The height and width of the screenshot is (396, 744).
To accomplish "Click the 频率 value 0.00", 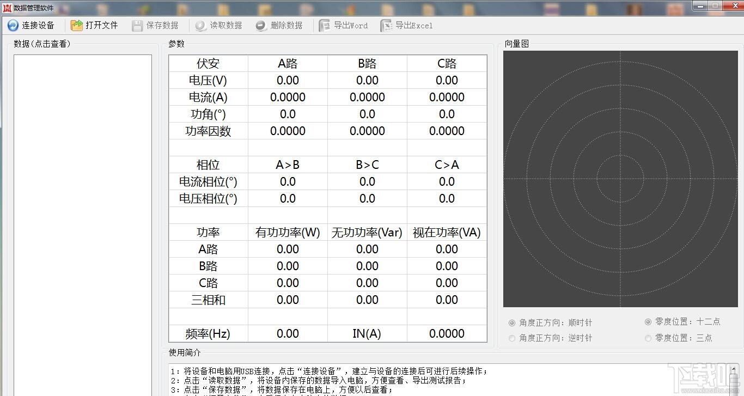I will click(288, 333).
